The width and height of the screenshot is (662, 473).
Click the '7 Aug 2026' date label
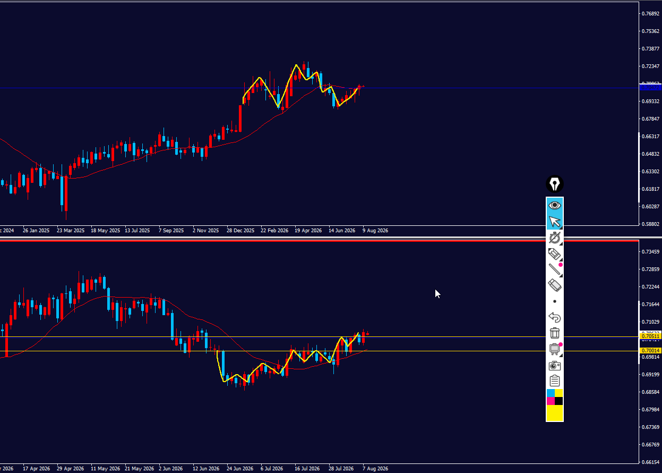(x=375, y=469)
